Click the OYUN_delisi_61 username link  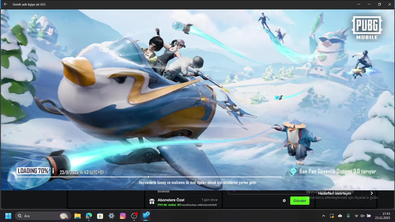point(169,205)
